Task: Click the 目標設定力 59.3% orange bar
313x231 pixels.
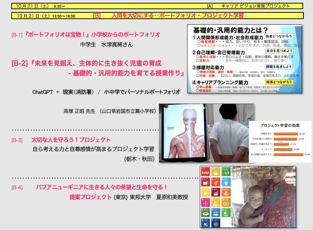Action: click(x=286, y=134)
